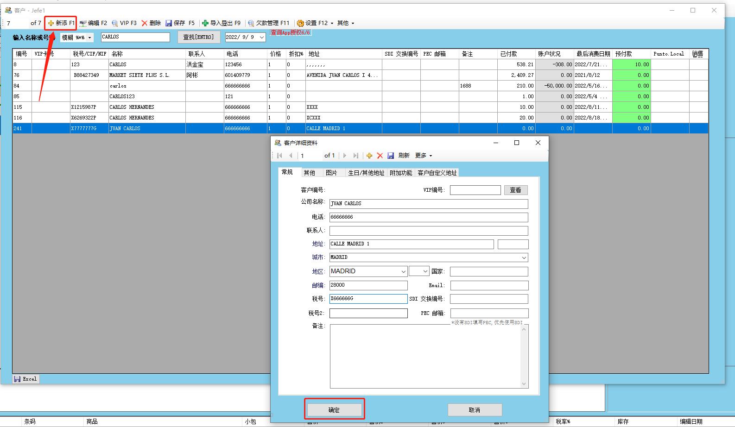Screen dimensions: 735x427
Task: Open the 城市 MADRID combo box dropdown
Action: coord(524,257)
